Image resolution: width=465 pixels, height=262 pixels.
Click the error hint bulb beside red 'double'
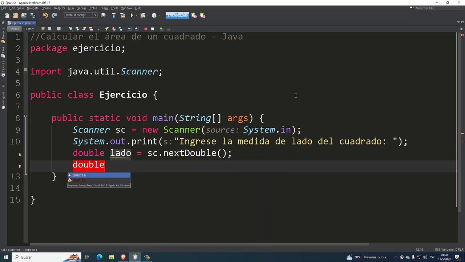20,166
